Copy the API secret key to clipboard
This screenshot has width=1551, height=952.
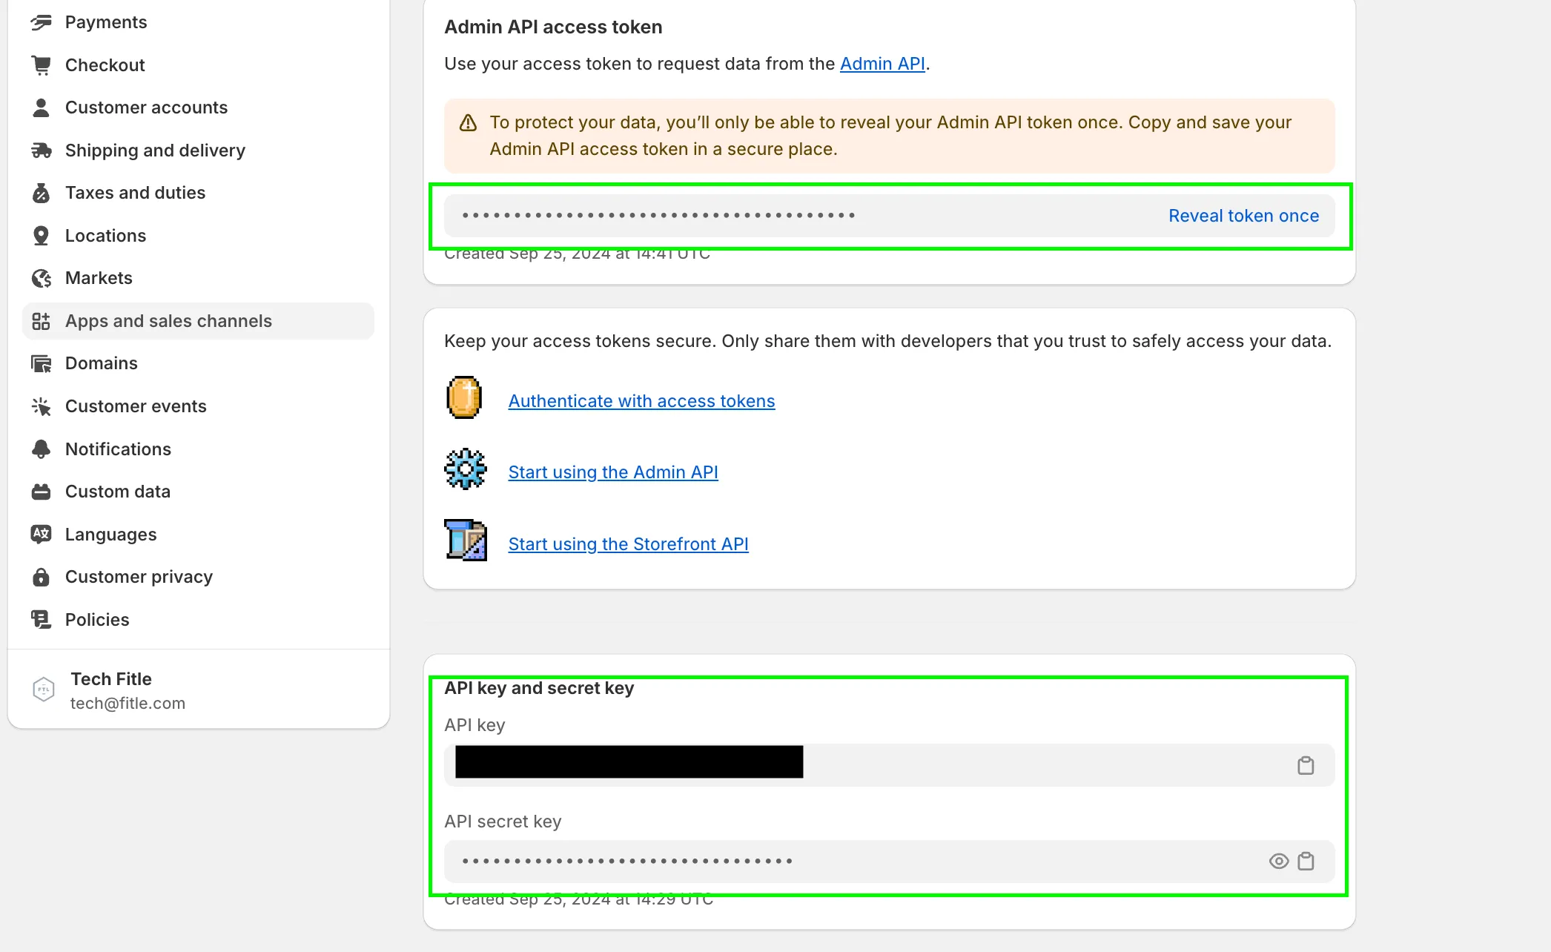tap(1306, 860)
